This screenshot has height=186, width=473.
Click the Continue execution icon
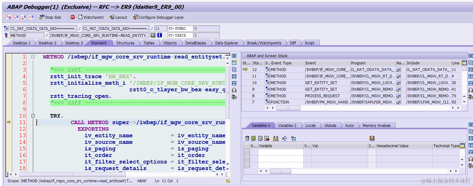point(31,17)
